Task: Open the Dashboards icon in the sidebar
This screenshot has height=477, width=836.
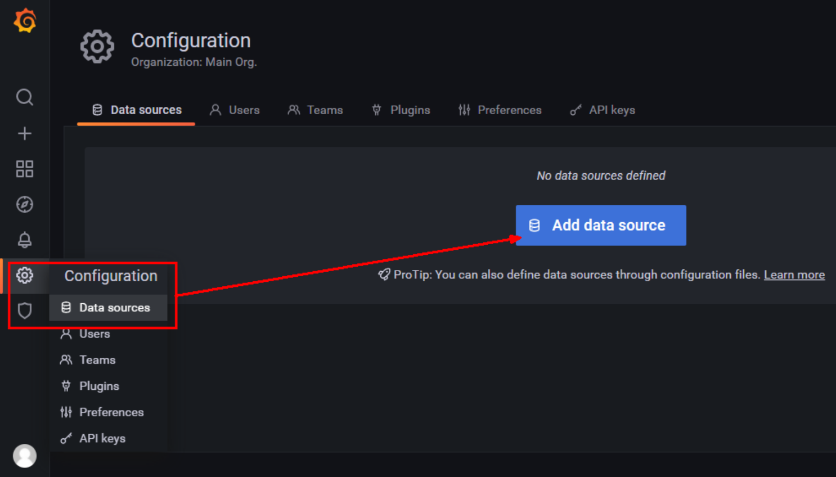Action: click(x=24, y=169)
